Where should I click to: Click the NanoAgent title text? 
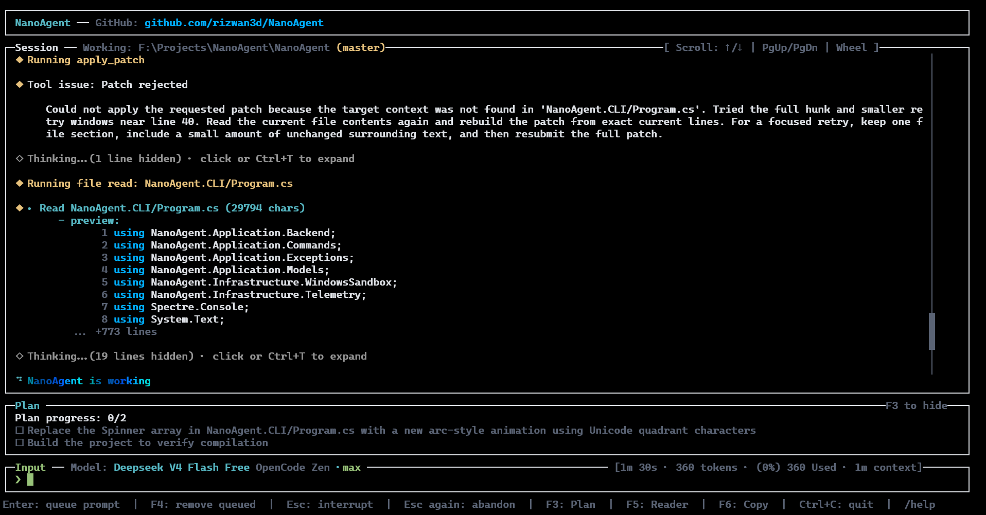tap(43, 23)
